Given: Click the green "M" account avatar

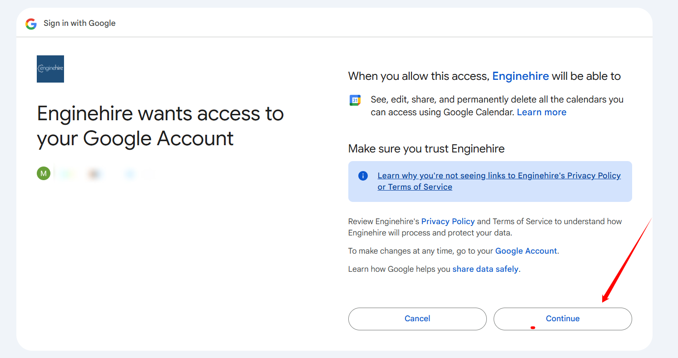Looking at the screenshot, I should 44,173.
